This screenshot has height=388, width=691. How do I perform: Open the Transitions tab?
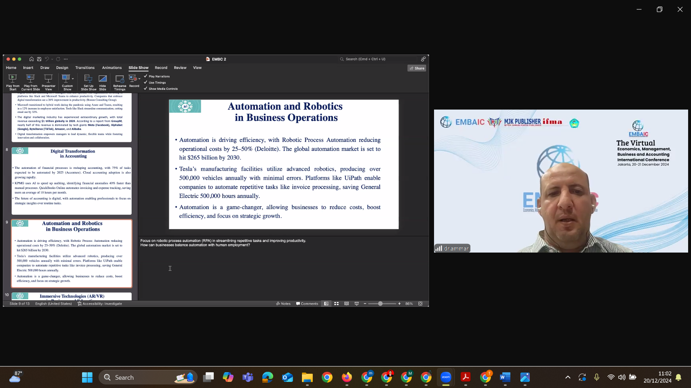85,68
